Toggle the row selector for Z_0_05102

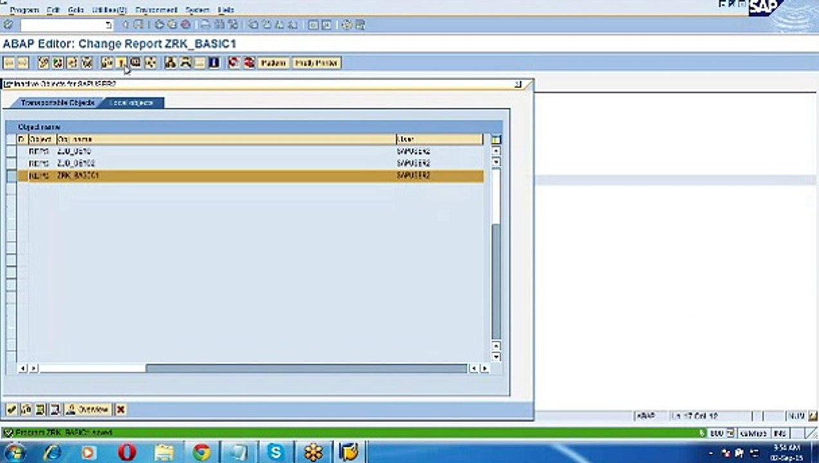coord(12,163)
